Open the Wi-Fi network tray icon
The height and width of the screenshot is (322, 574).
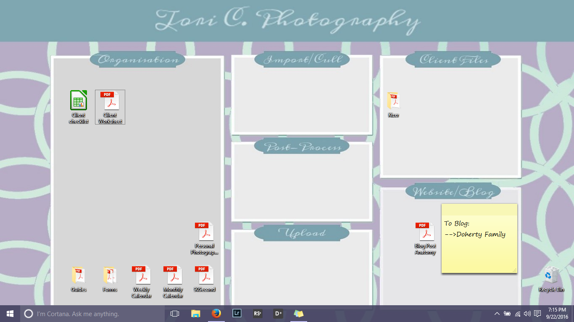pyautogui.click(x=518, y=314)
